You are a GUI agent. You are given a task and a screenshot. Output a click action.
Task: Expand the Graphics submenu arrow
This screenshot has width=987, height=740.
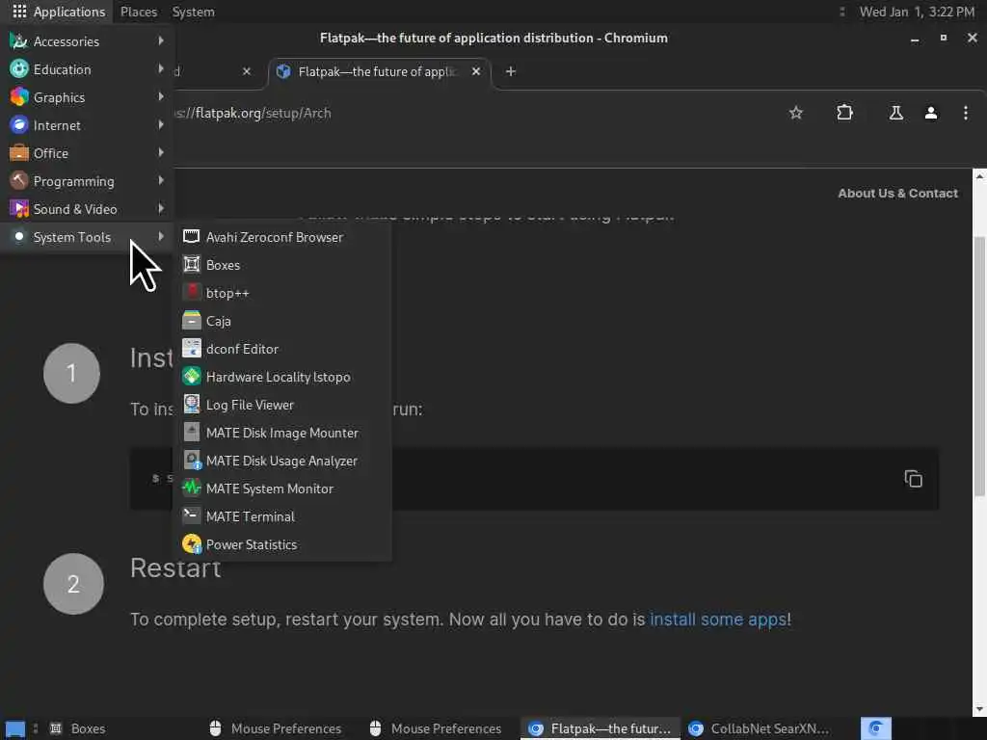point(161,97)
